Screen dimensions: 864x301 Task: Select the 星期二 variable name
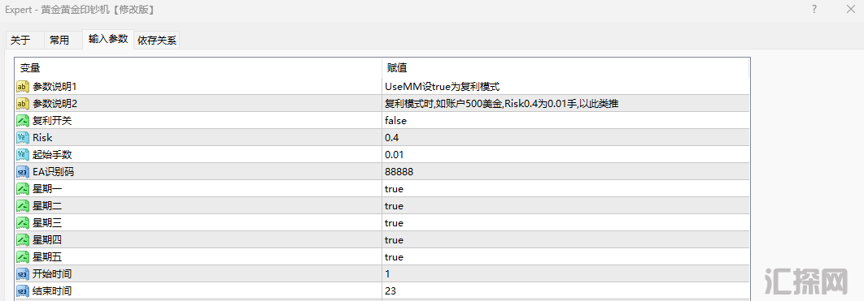point(47,206)
